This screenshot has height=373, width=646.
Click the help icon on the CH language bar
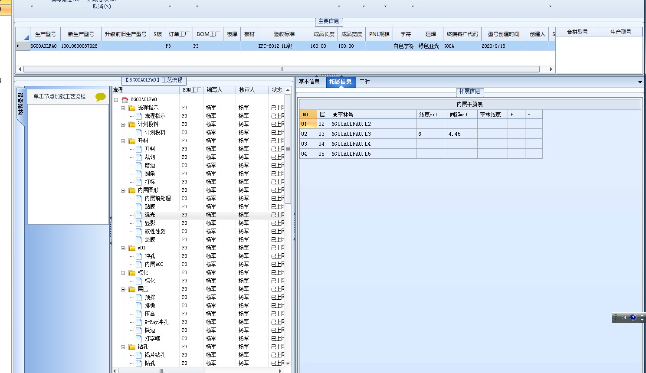coord(633,317)
